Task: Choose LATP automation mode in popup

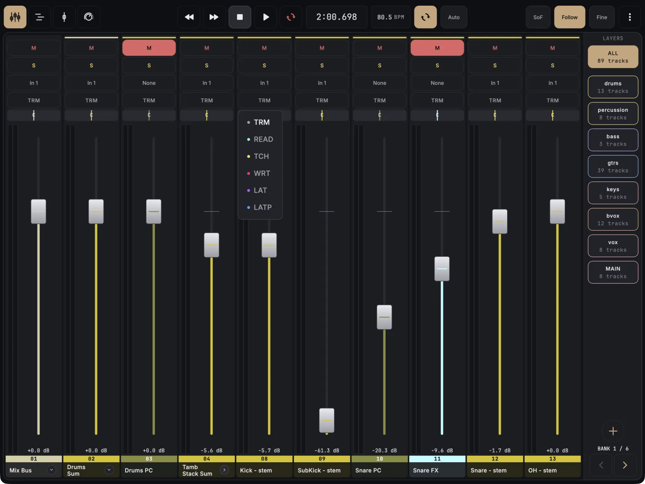Action: click(x=260, y=207)
